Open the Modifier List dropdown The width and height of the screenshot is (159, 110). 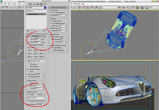(36, 11)
